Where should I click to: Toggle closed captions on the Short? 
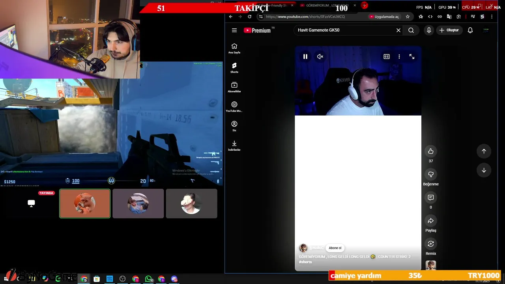pyautogui.click(x=387, y=57)
